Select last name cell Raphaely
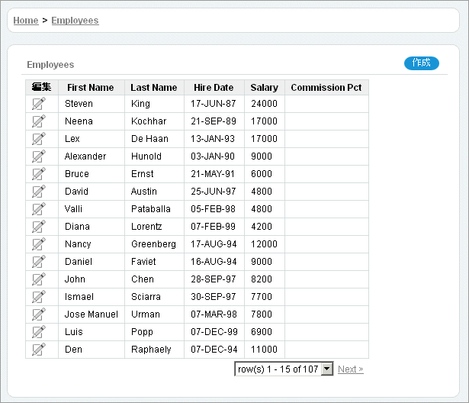 pos(151,350)
